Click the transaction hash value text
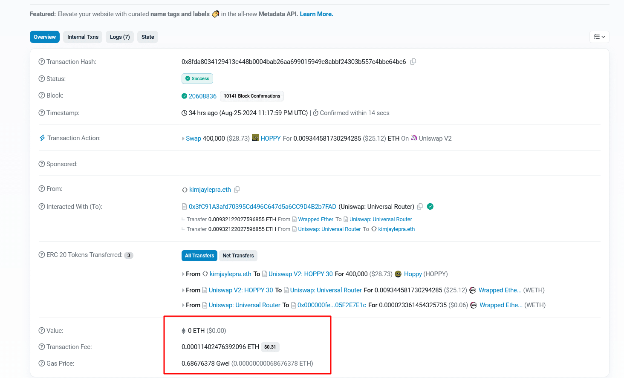 point(294,62)
